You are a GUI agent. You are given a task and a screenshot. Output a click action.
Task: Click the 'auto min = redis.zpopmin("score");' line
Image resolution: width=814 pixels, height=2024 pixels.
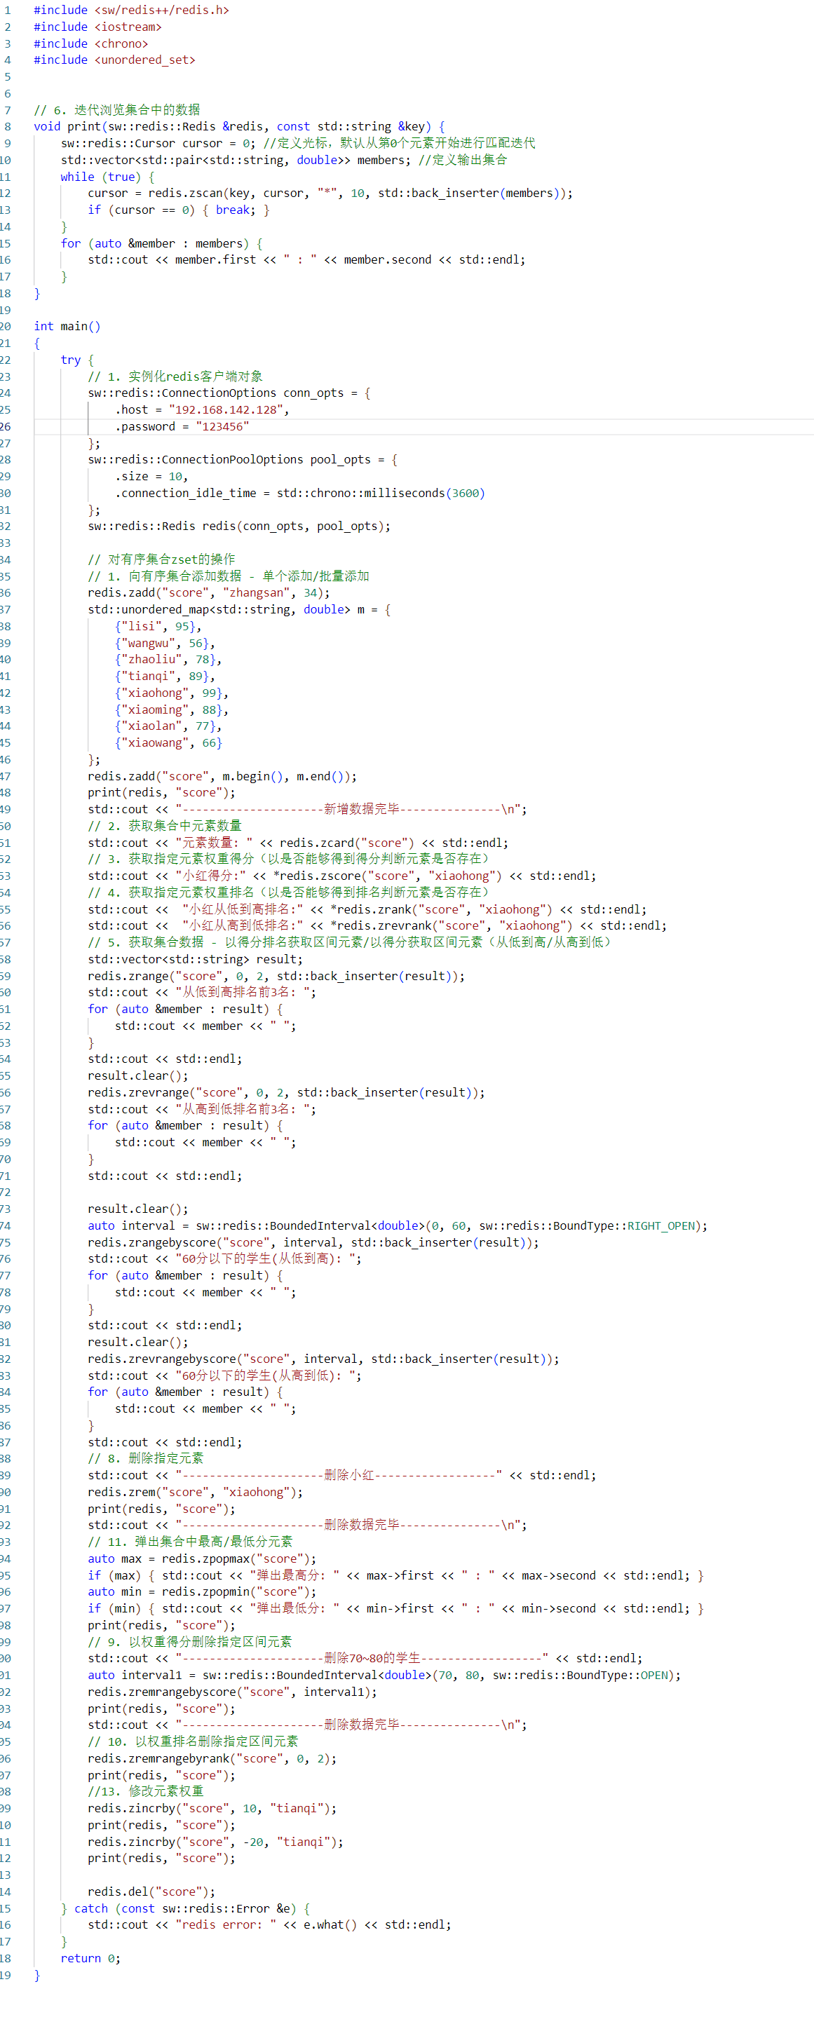point(203,1593)
